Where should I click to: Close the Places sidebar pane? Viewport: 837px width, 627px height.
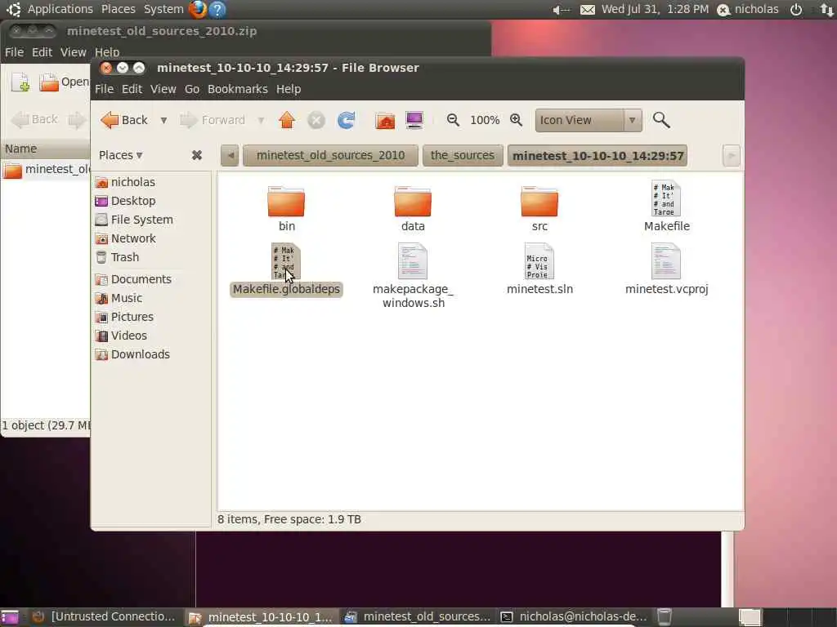pyautogui.click(x=196, y=155)
